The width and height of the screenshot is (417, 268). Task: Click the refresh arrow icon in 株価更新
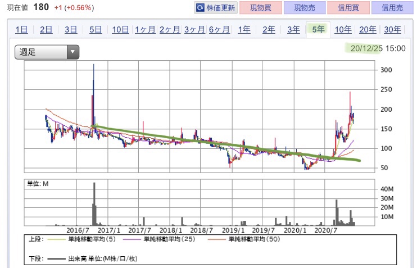(200, 8)
